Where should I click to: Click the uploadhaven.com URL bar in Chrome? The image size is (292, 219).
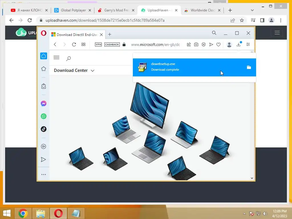(105, 20)
